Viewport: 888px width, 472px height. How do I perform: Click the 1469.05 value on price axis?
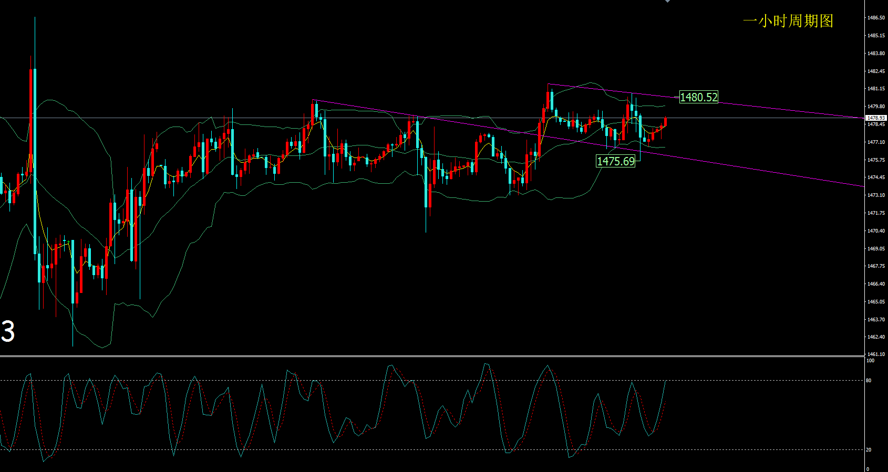[876, 249]
